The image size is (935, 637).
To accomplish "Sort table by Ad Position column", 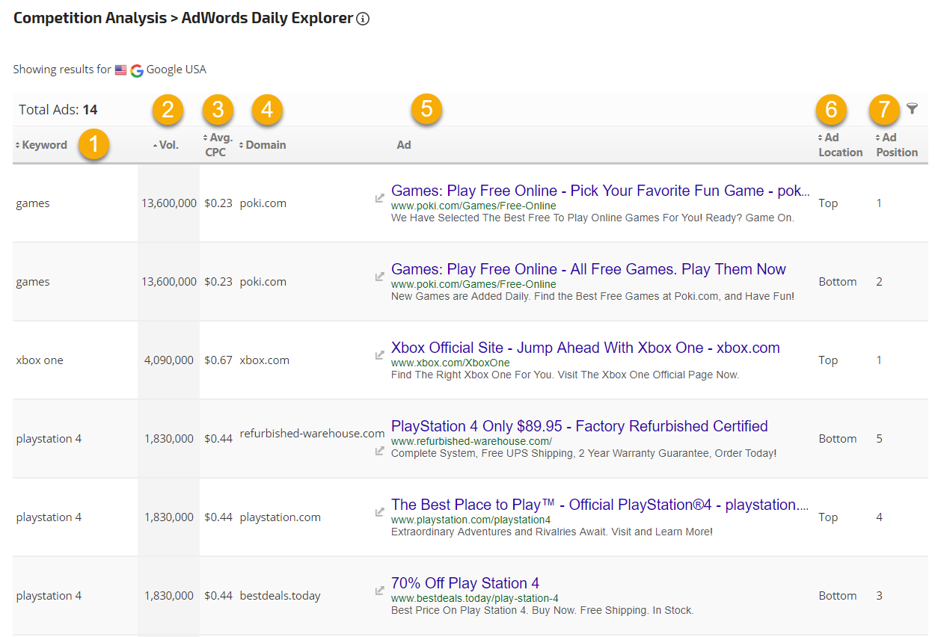I will pos(896,145).
